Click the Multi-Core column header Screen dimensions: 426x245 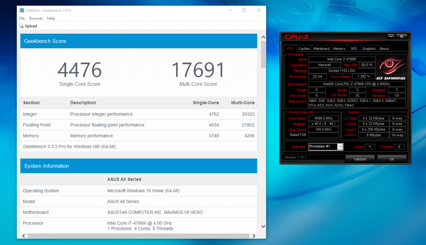pos(243,103)
